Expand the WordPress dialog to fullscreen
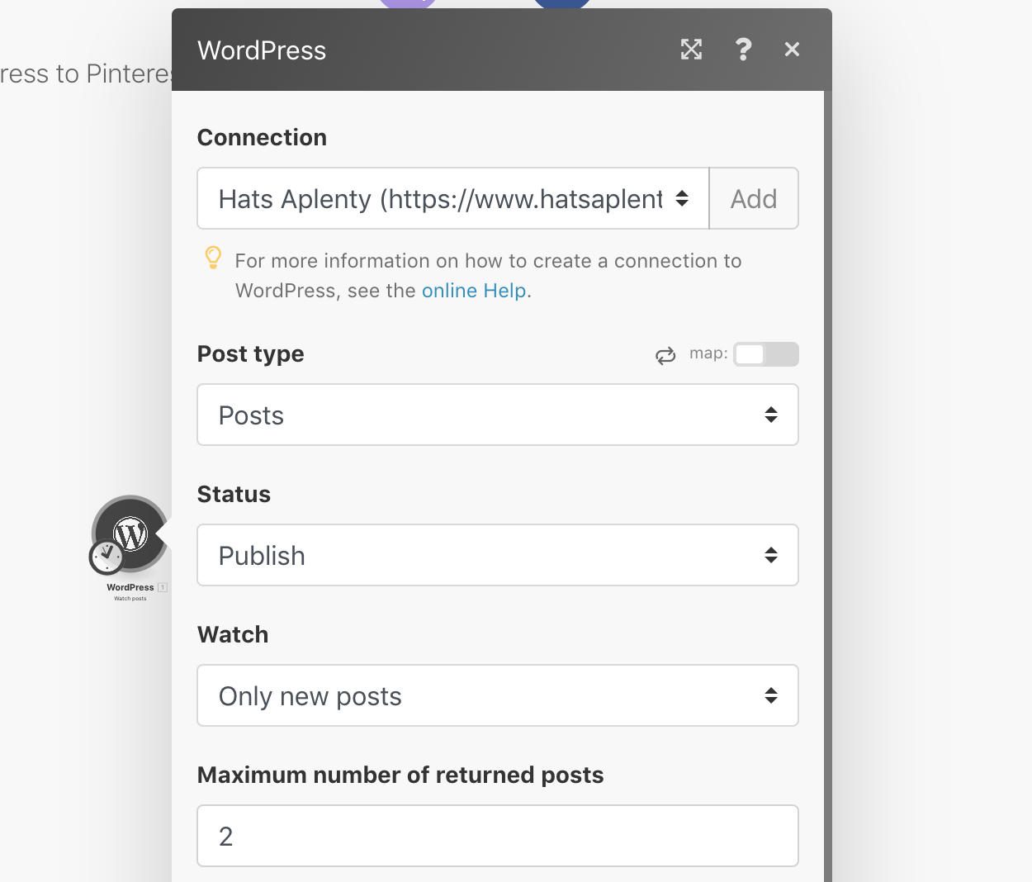The width and height of the screenshot is (1032, 882). click(691, 50)
